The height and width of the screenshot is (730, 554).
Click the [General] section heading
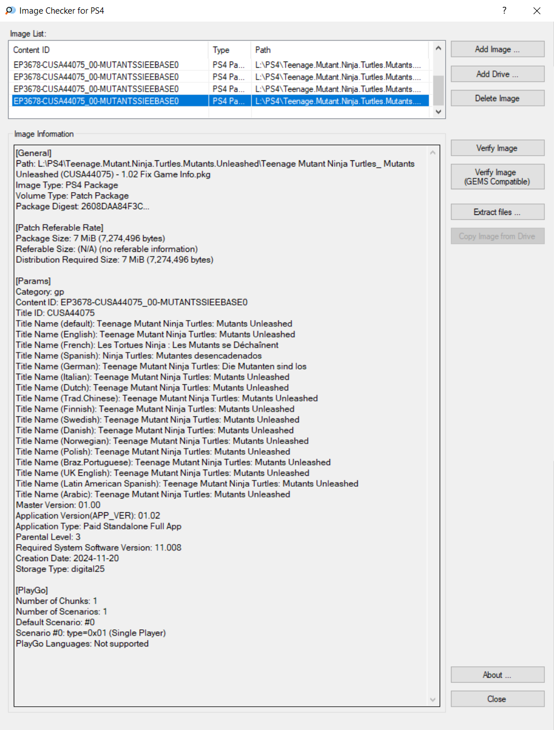[34, 153]
